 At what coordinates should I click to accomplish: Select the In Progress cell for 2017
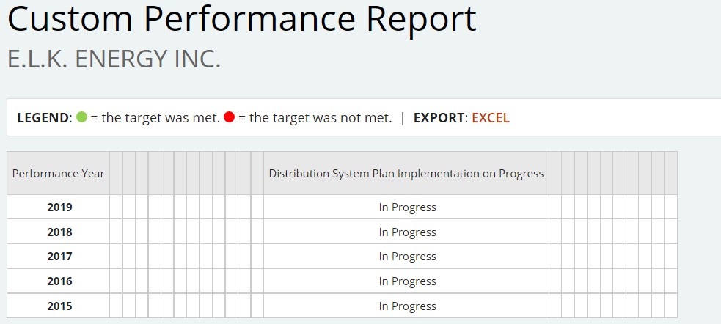(407, 257)
